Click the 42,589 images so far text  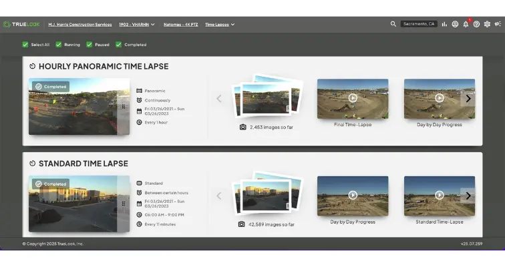point(271,224)
